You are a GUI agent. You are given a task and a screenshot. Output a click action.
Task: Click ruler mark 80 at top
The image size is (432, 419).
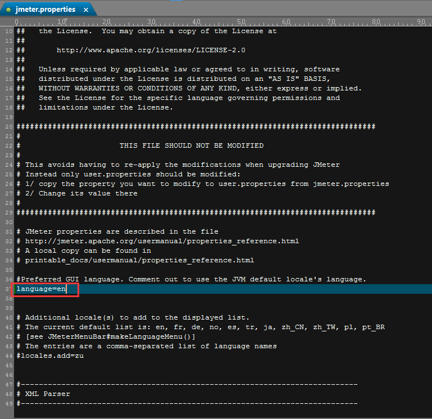pos(376,22)
